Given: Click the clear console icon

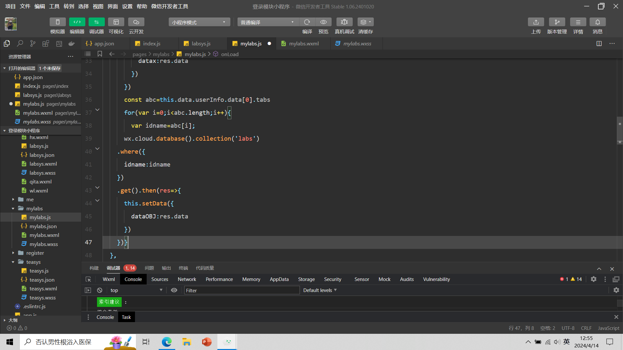Looking at the screenshot, I should pos(100,290).
